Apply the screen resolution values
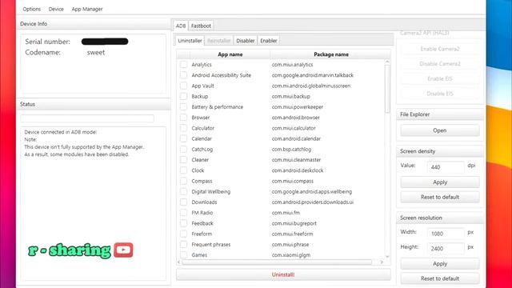The image size is (512, 288). coord(440,264)
